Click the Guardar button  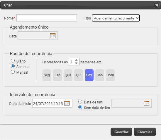121,132
